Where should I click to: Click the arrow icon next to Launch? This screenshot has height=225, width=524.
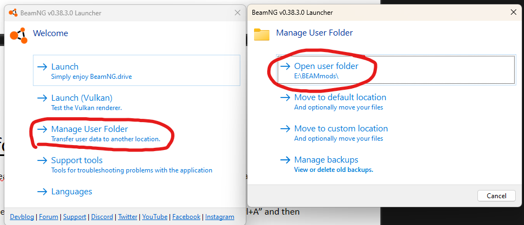point(42,67)
